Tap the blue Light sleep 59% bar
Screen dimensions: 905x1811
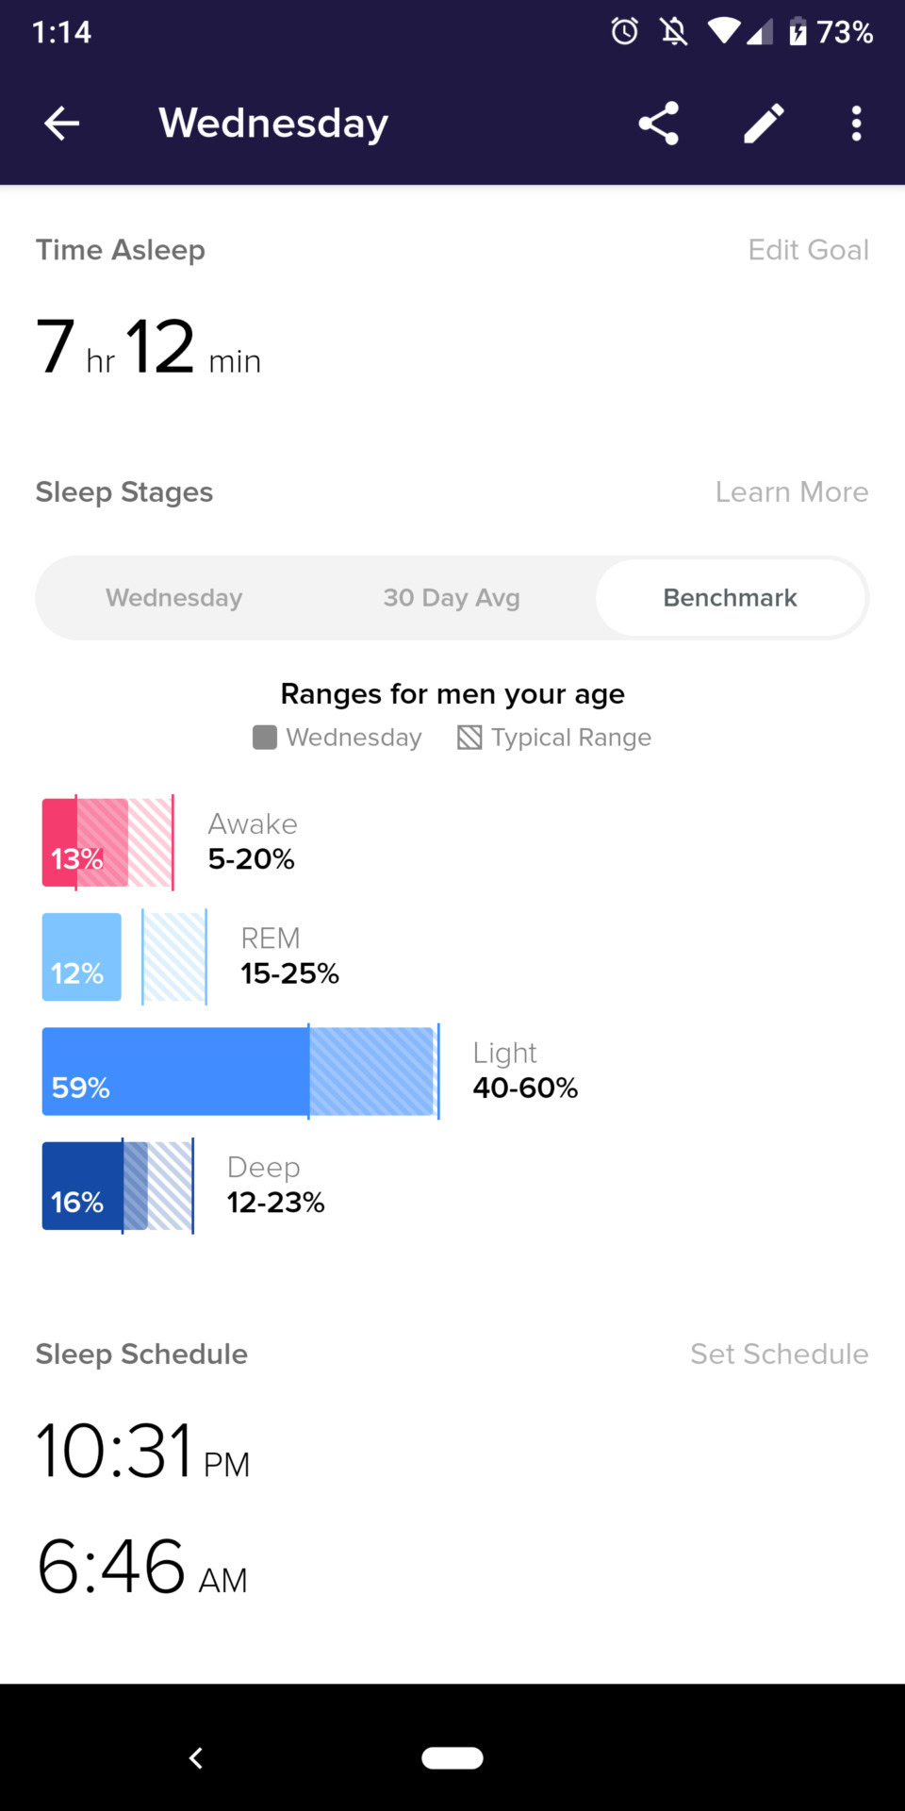pos(175,1072)
